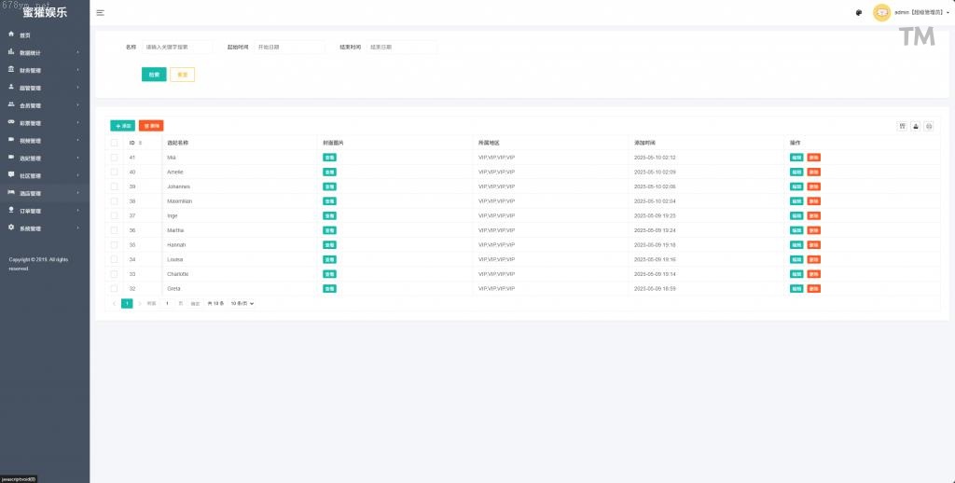The height and width of the screenshot is (483, 955).
Task: Click the home icon in sidebar
Action: coord(11,34)
